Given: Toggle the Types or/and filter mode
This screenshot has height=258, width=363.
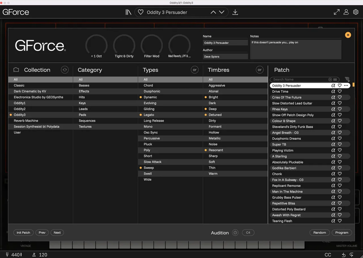Looking at the screenshot, I should tap(195, 70).
